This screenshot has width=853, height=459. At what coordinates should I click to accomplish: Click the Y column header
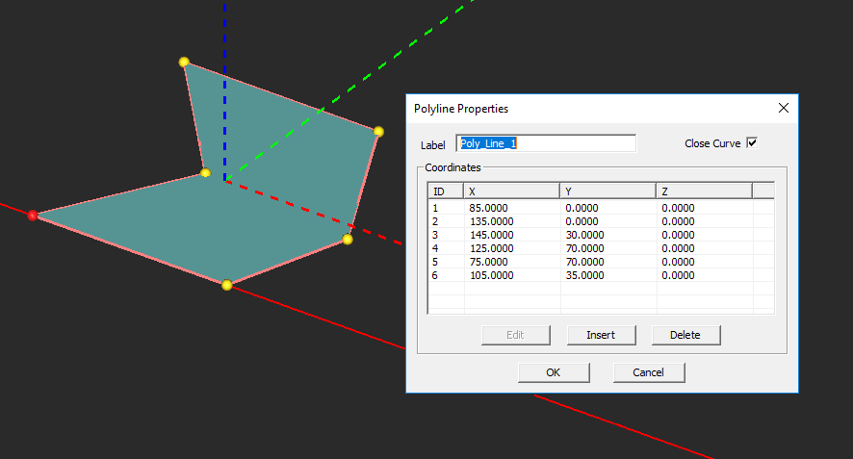pyautogui.click(x=607, y=191)
